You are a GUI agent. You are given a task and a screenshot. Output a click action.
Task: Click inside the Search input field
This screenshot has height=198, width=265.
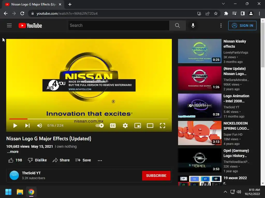pos(119,26)
